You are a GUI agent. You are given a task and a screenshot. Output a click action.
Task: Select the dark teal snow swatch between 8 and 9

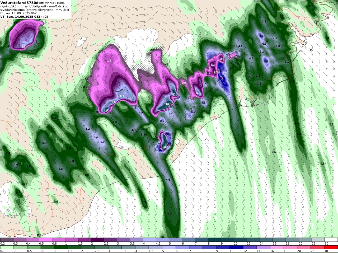tap(214, 240)
